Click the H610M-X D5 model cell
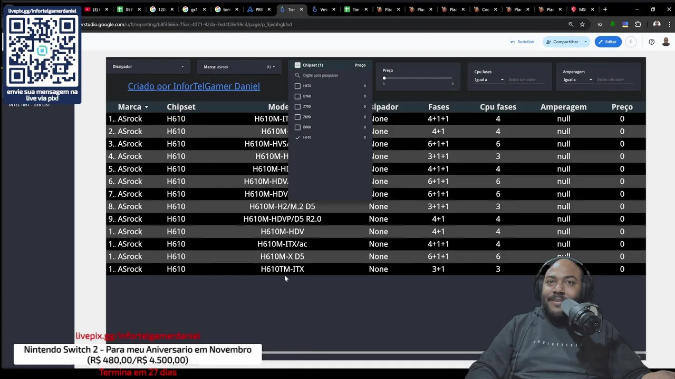This screenshot has width=675, height=379. (x=282, y=256)
